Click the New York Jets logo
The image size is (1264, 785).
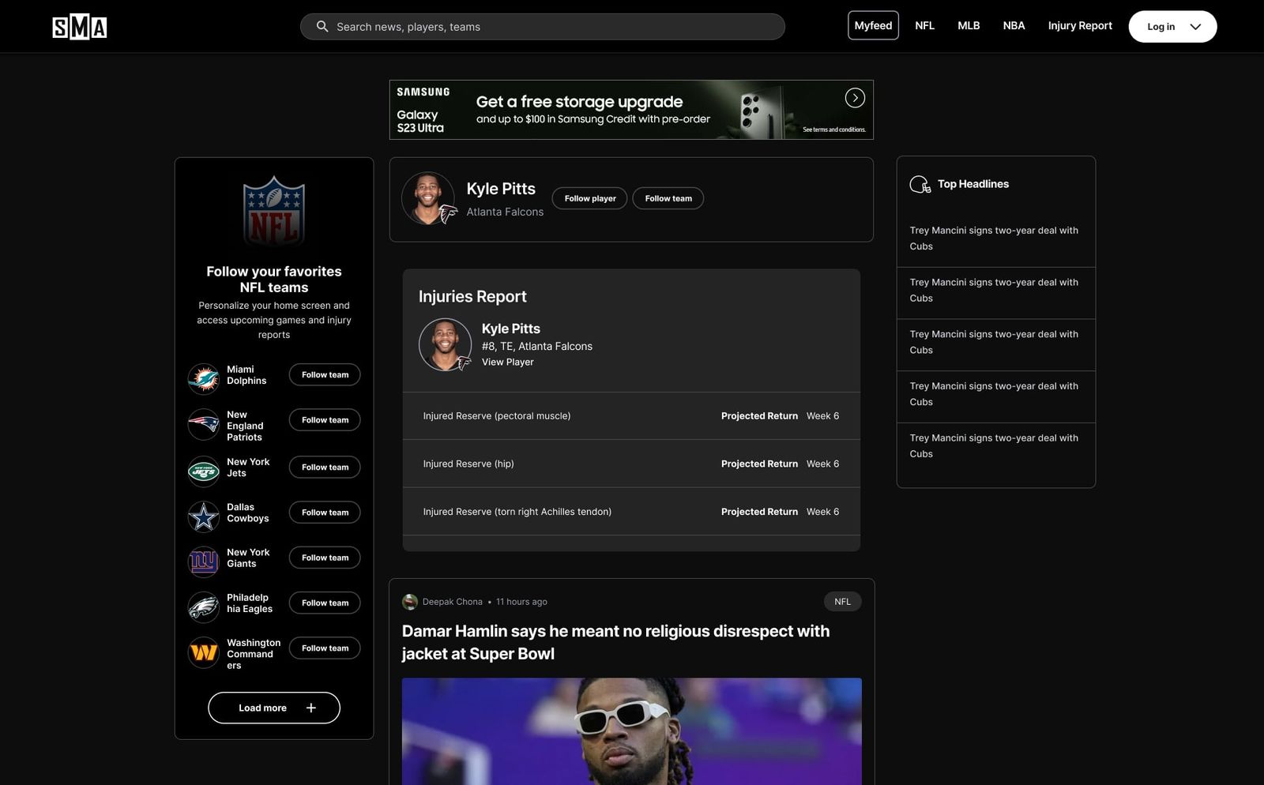(204, 471)
